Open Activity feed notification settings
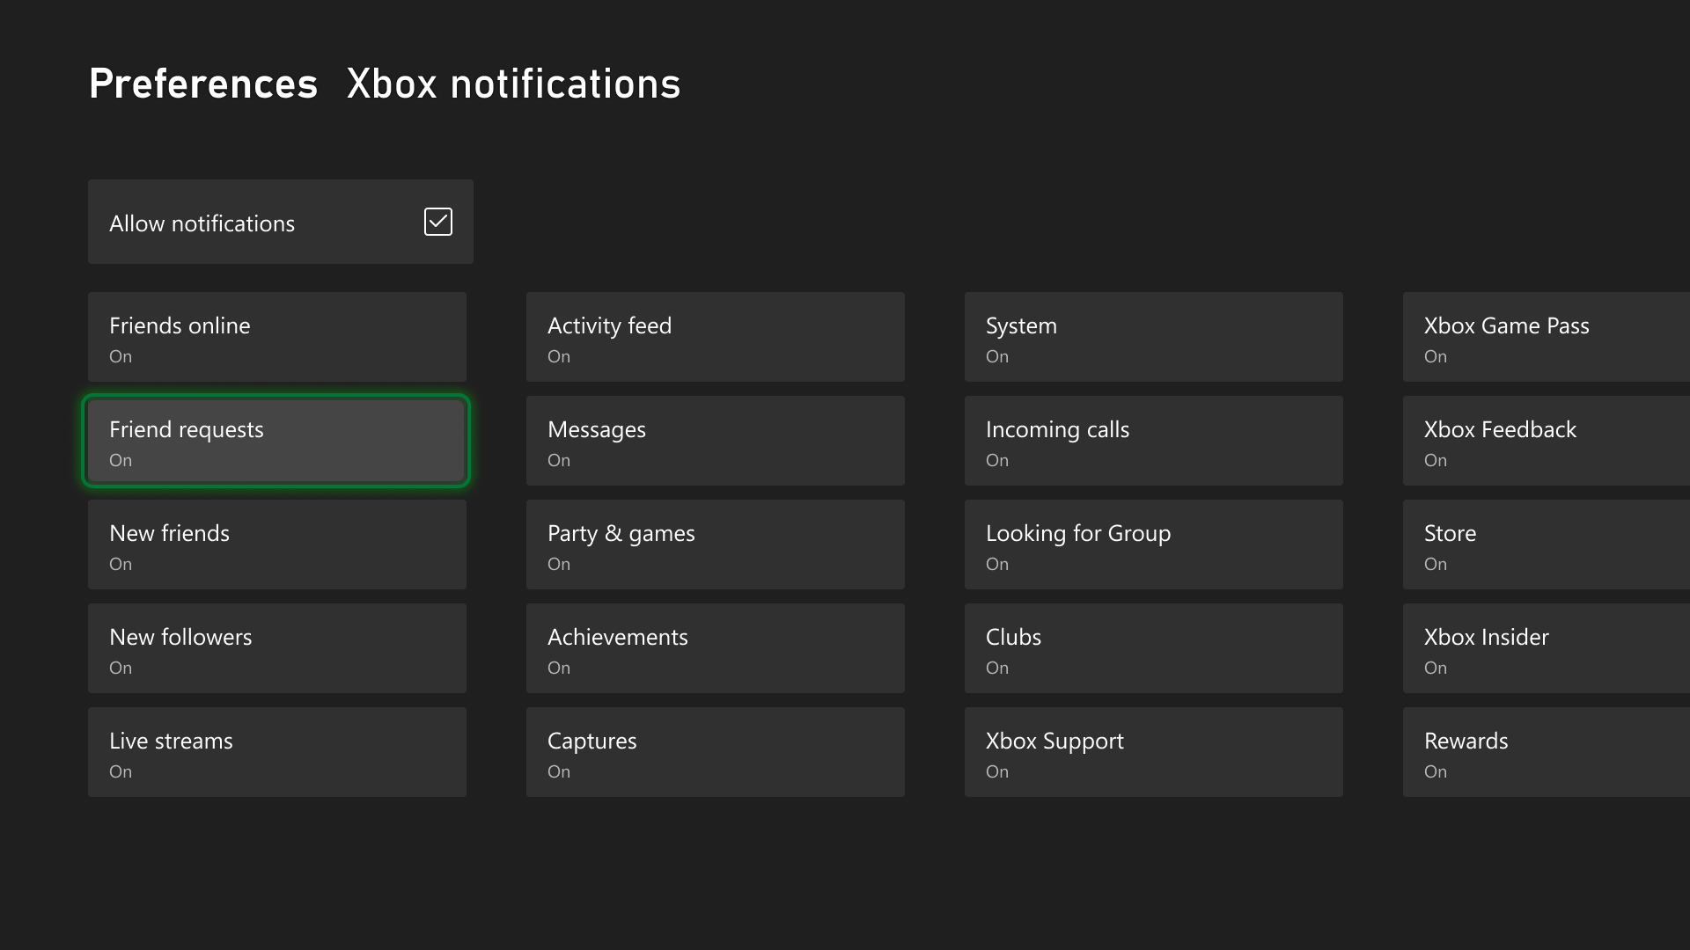 coord(715,337)
